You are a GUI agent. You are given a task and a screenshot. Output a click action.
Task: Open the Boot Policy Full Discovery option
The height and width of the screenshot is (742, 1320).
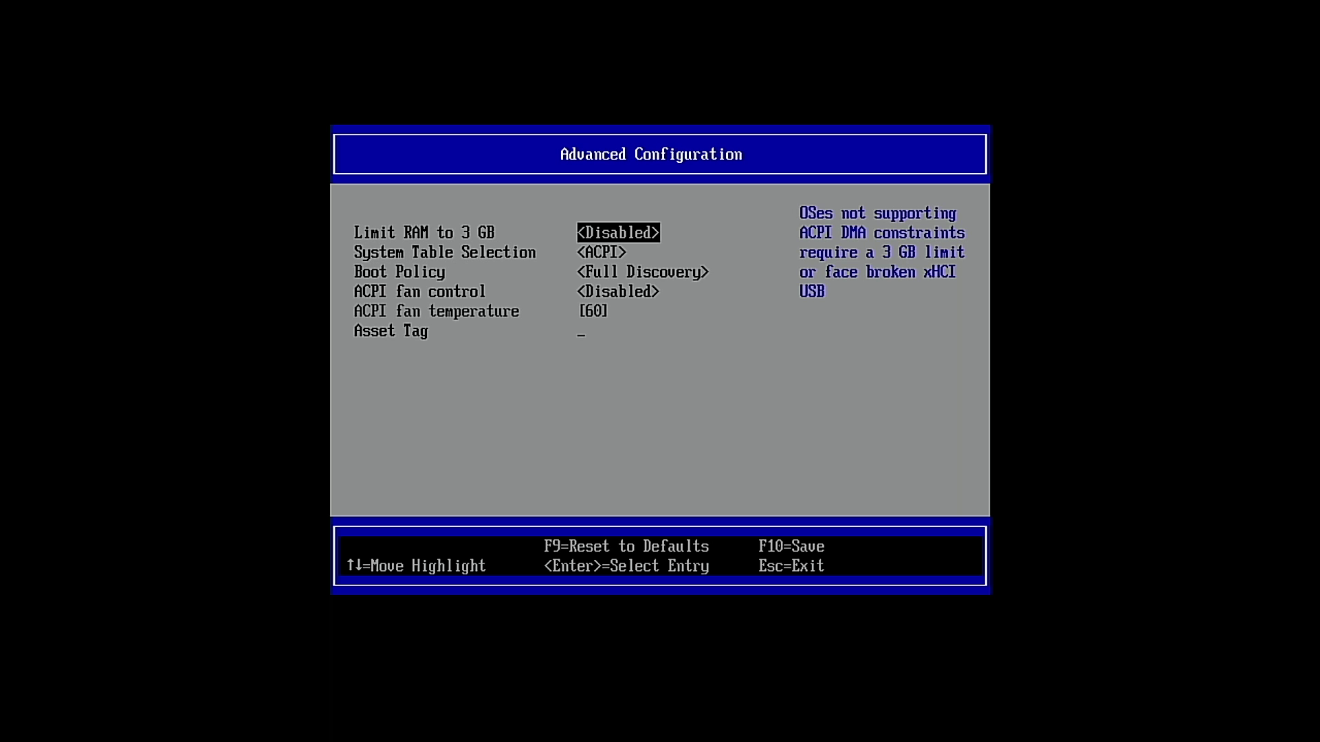(x=643, y=272)
